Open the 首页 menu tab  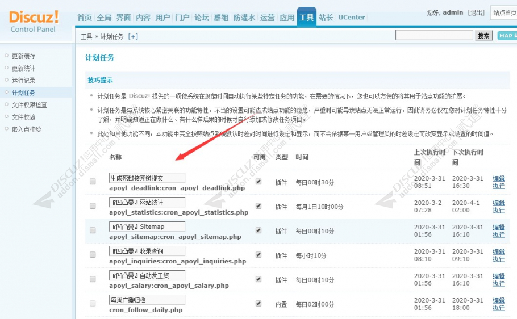pyautogui.click(x=85, y=18)
